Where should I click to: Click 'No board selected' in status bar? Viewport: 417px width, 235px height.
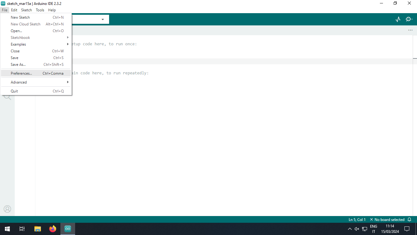[387, 219]
